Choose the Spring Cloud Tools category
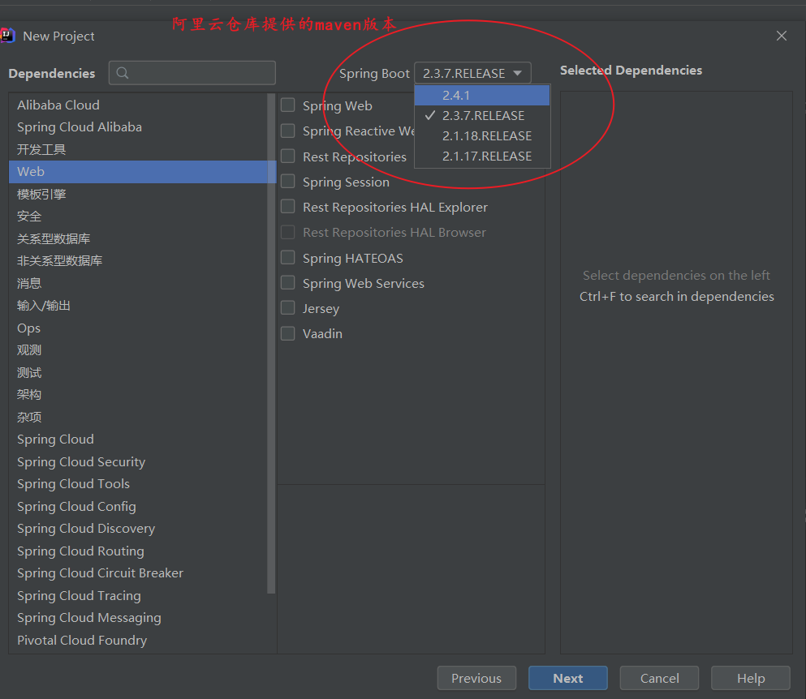This screenshot has width=806, height=699. coord(138,484)
